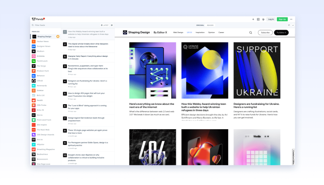The width and height of the screenshot is (324, 185).
Task: Open article 7 about Gail Anderson
Action: click(88, 120)
